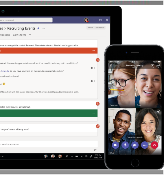
Task: Open options on the orange PowerPoint attachment
Action: pyautogui.click(x=94, y=51)
